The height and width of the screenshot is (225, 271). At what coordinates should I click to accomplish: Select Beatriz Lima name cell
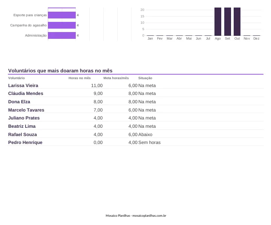point(22,126)
